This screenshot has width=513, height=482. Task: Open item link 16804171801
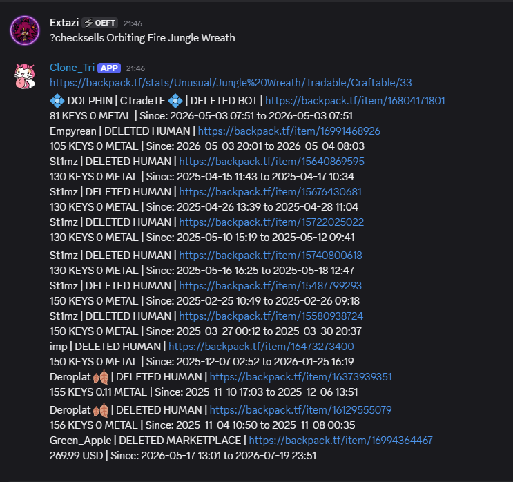[x=355, y=101]
